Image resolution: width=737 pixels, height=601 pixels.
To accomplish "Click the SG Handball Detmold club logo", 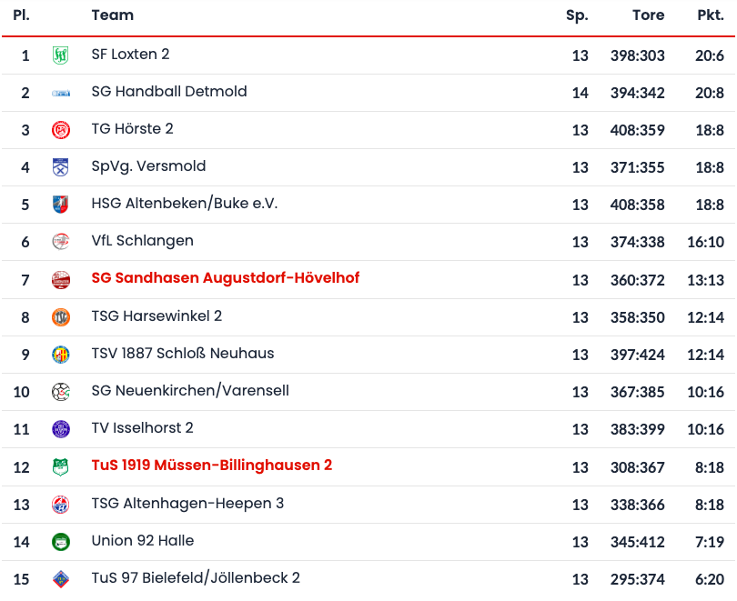I will coord(61,93).
